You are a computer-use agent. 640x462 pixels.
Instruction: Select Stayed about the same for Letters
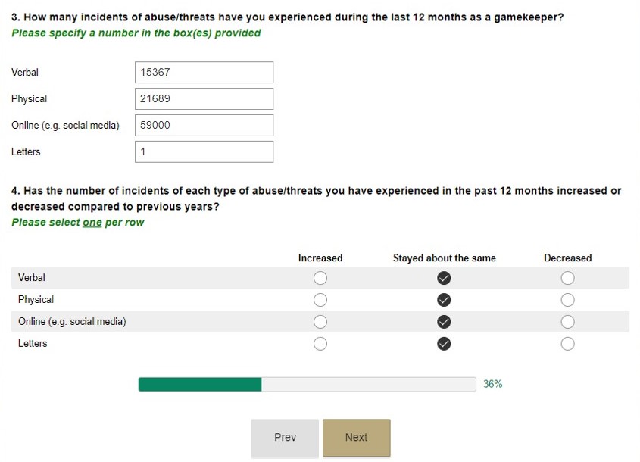point(445,344)
